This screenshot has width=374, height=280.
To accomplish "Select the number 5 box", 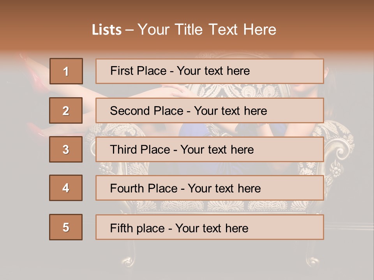I will point(66,227).
